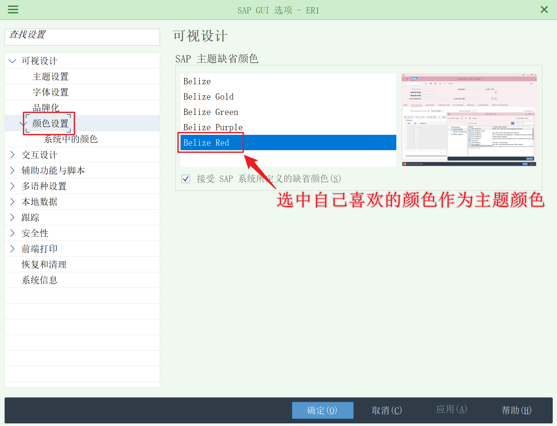
Task: Expand the 交互设计 chevron
Action: coord(12,155)
